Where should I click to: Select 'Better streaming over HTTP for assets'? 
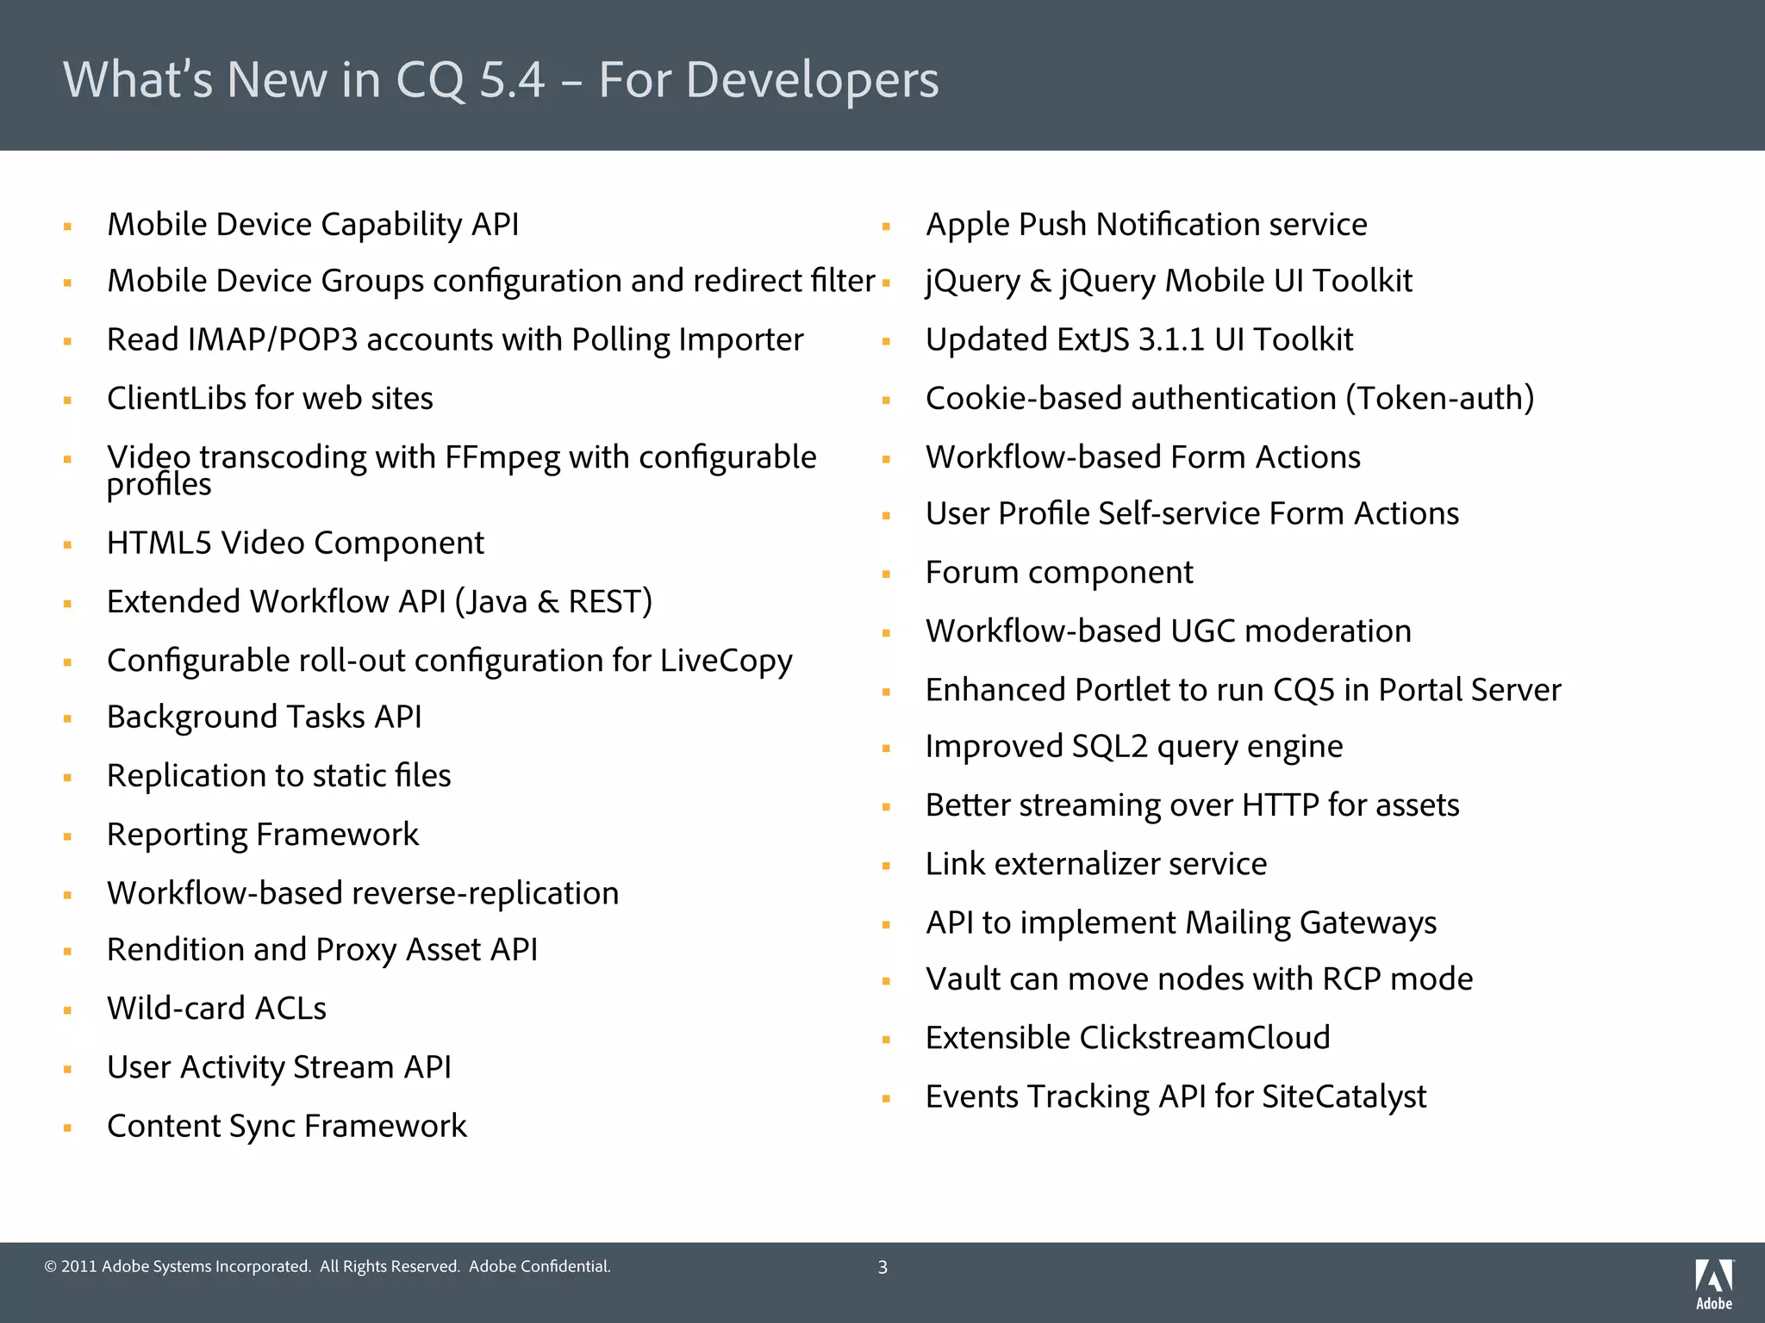tap(1193, 806)
